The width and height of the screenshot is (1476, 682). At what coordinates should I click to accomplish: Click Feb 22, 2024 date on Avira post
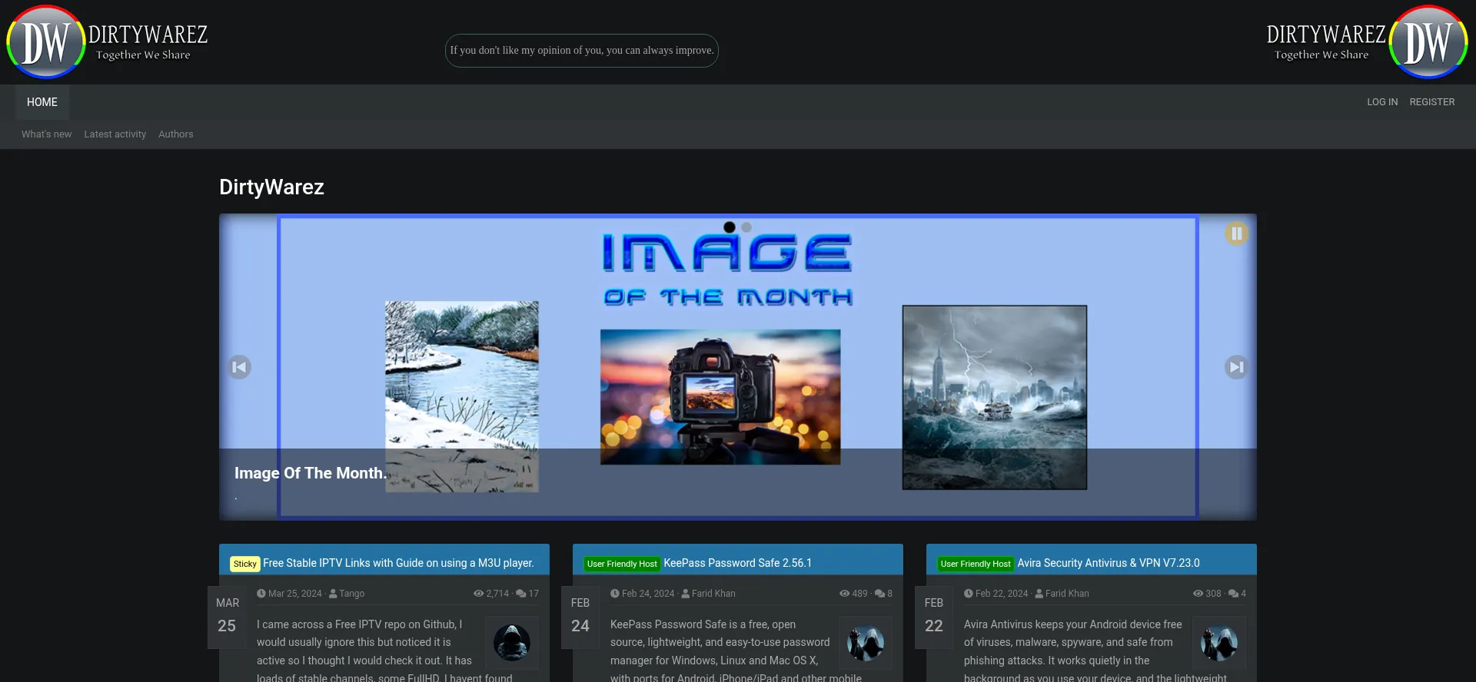(x=1002, y=594)
